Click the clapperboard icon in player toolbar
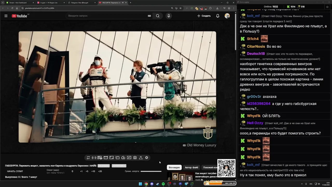Viewport: 332px width, 187px height. coord(106,158)
